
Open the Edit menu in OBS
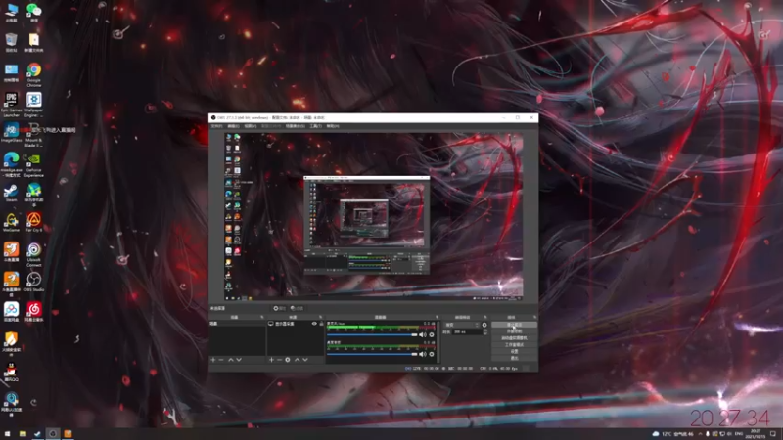[x=233, y=126]
